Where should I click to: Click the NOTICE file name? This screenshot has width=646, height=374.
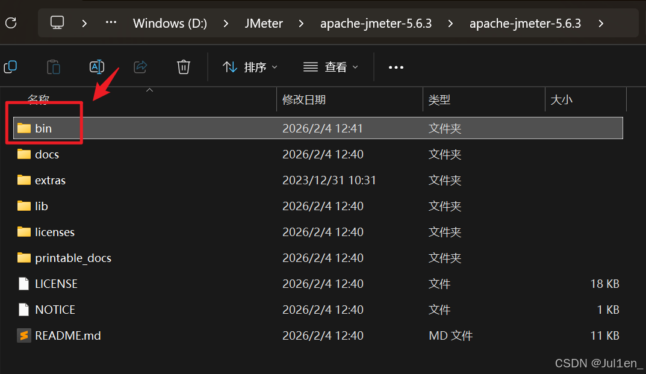55,310
